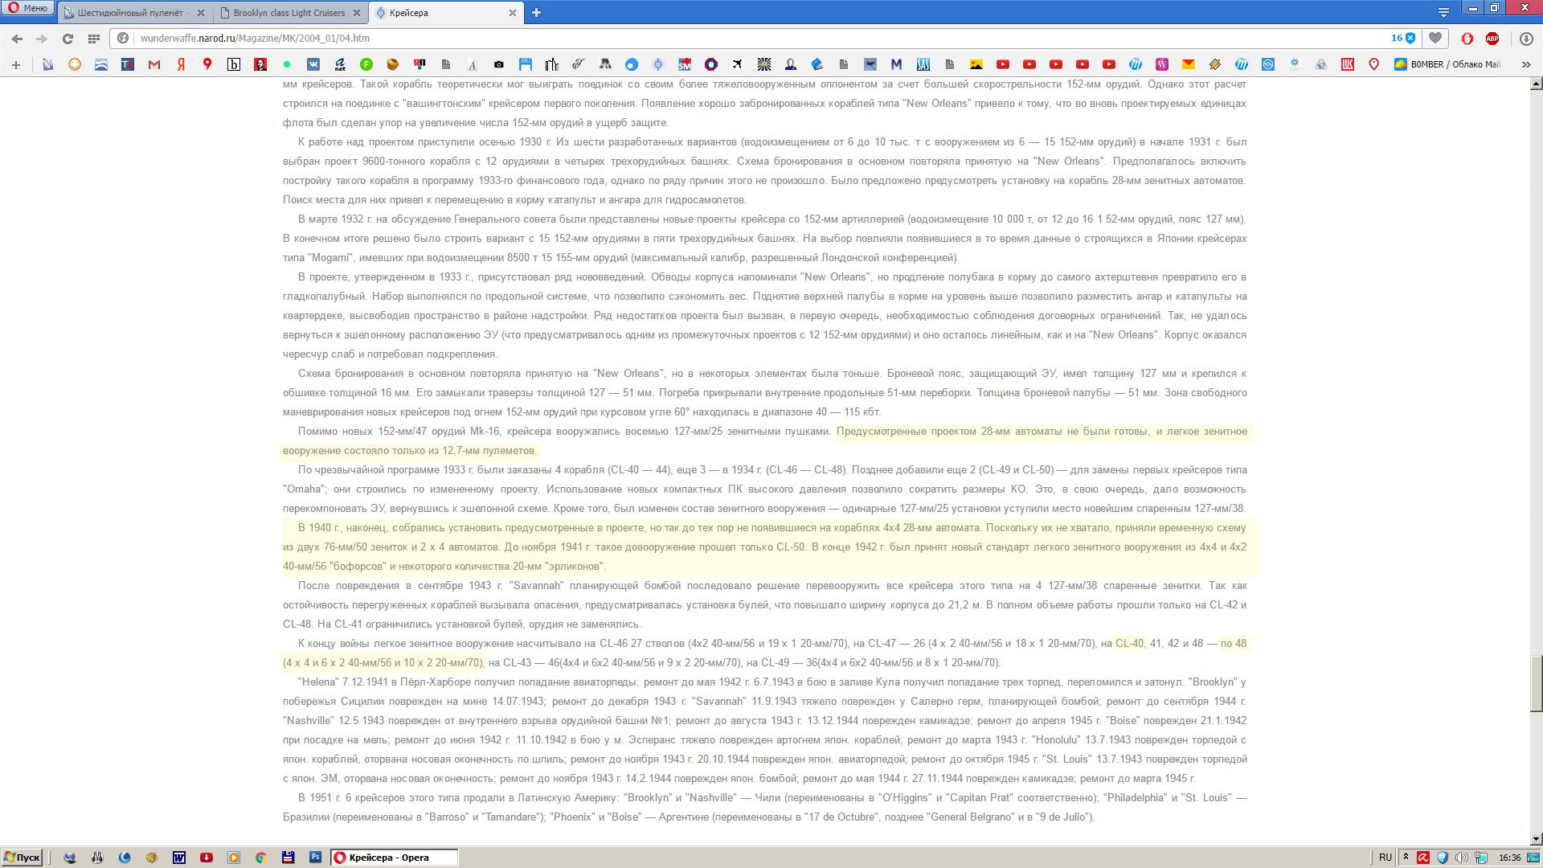
Task: Open the downloads arrow icon
Action: coord(1526,38)
